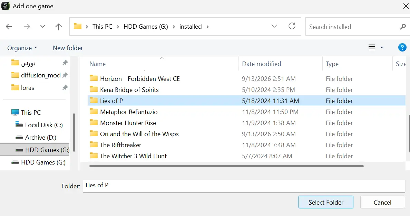The width and height of the screenshot is (410, 216).
Task: Select Metaphor ReFantazio folder
Action: pos(246,112)
